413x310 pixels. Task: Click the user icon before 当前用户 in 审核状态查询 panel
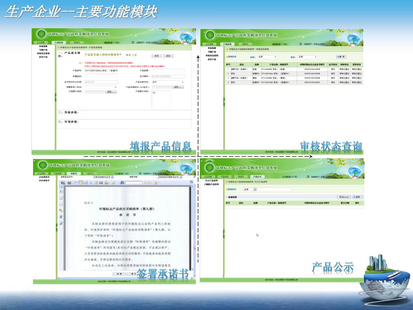pyautogui.click(x=300, y=44)
